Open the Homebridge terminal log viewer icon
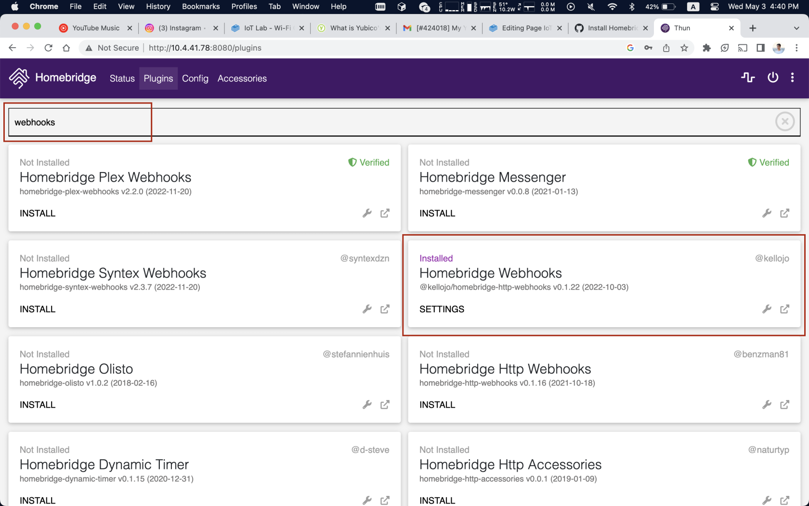This screenshot has width=809, height=506. click(748, 78)
